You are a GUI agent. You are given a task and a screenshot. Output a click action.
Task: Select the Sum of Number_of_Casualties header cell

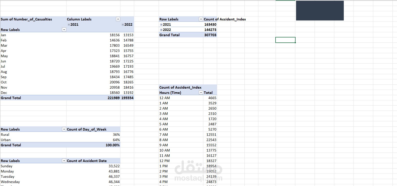coord(33,19)
